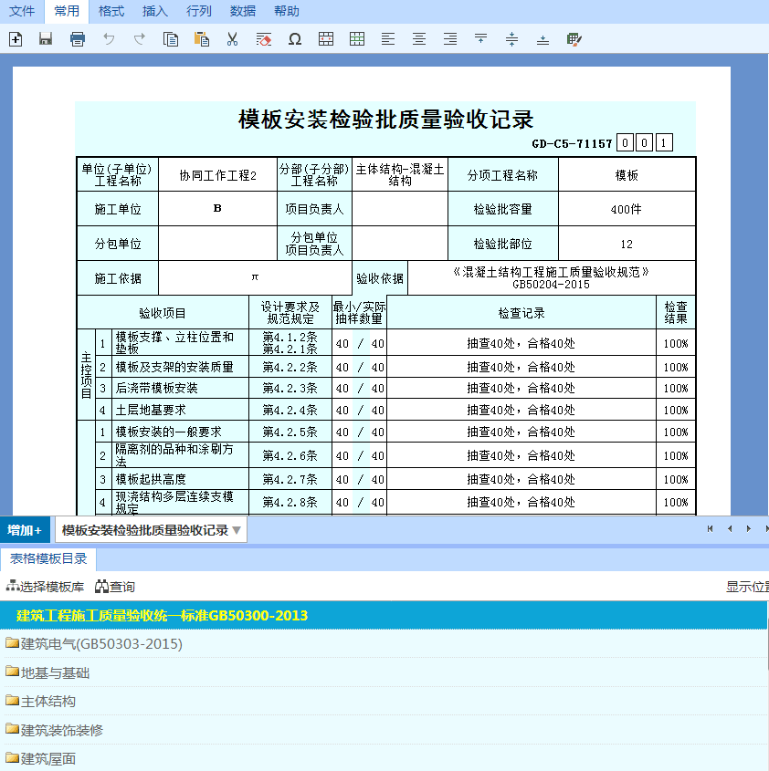Redo the last action
The height and width of the screenshot is (771, 769).
(x=140, y=39)
